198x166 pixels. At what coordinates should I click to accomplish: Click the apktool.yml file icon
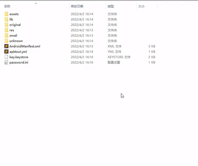(6, 52)
